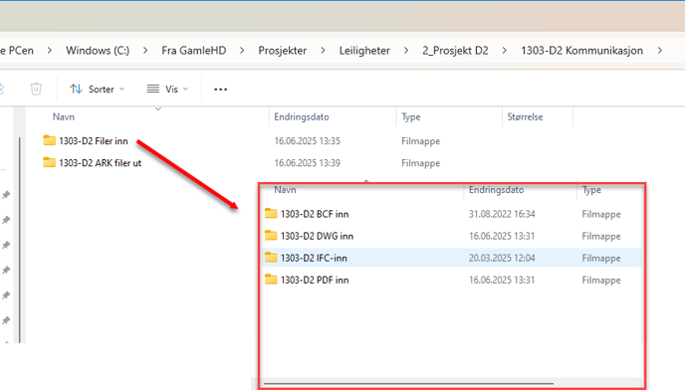Select the 1303-D2 Filer inn folder icon
This screenshot has width=685, height=390.
pos(50,140)
